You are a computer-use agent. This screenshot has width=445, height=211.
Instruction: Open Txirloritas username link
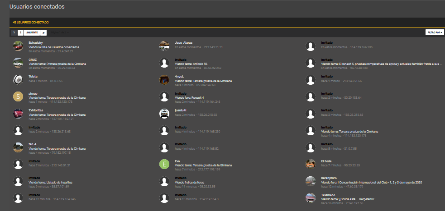tap(36, 110)
